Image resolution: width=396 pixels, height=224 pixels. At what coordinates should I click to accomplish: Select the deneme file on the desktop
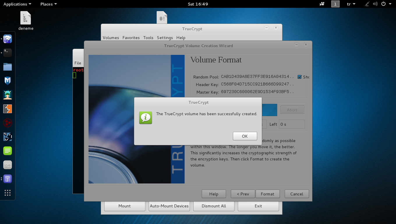tap(26, 20)
